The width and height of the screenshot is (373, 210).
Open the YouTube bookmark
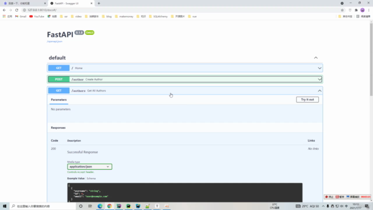tap(37, 16)
